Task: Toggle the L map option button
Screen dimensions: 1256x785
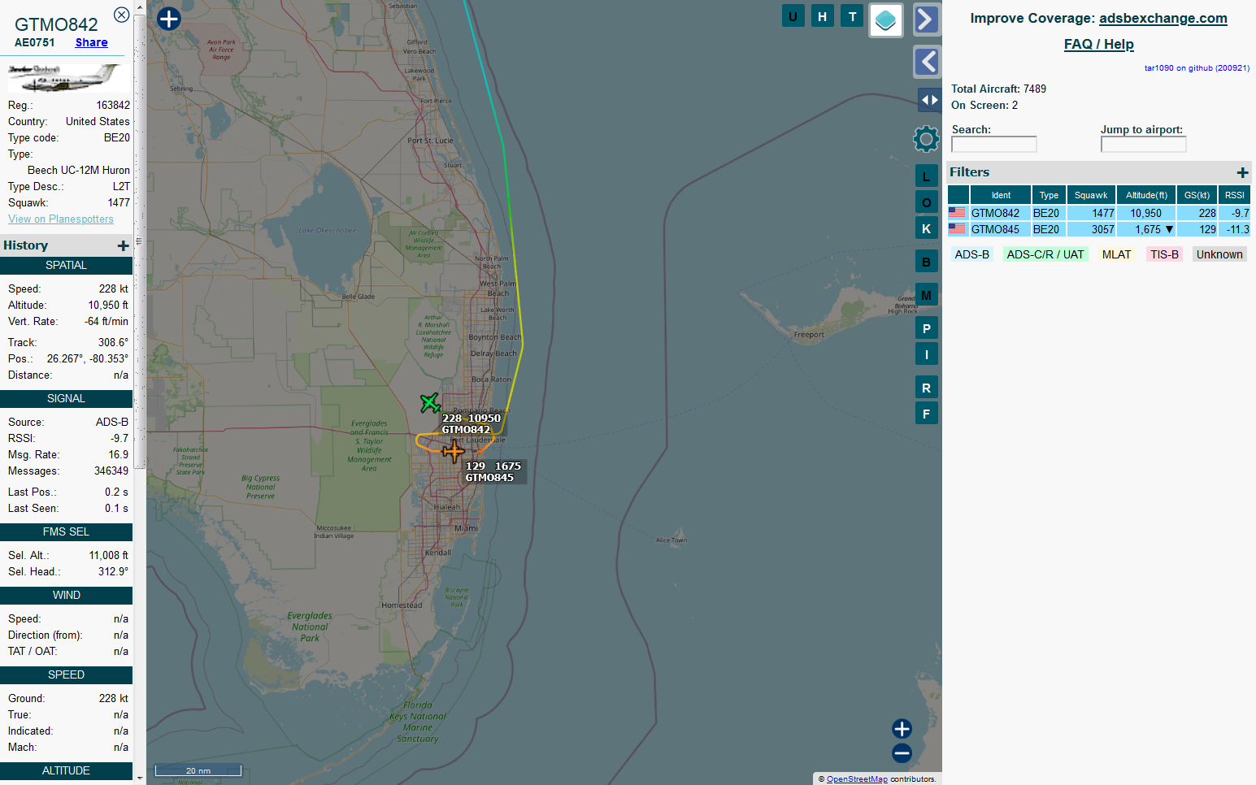Action: [x=926, y=176]
